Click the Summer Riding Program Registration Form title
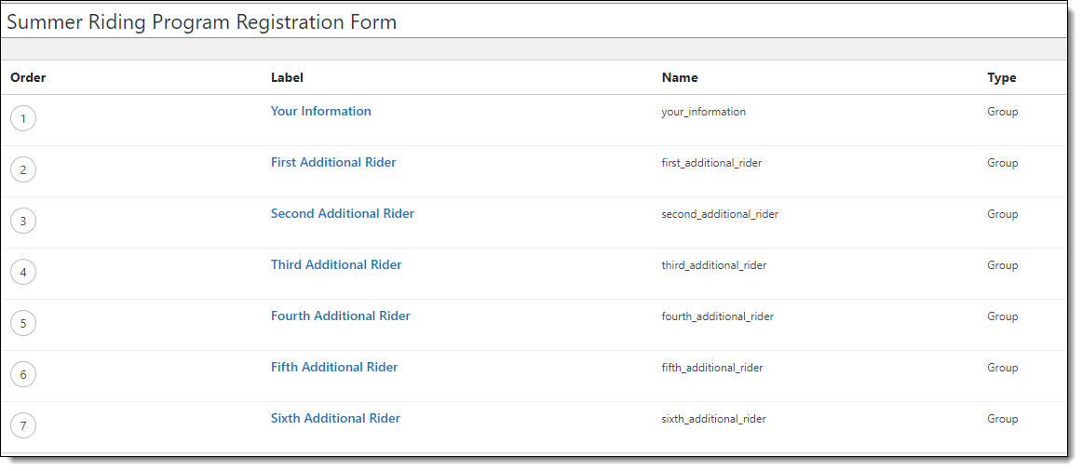1082x471 pixels. pyautogui.click(x=201, y=22)
